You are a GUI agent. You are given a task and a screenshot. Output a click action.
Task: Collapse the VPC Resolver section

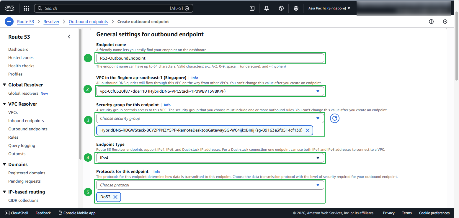click(4, 104)
